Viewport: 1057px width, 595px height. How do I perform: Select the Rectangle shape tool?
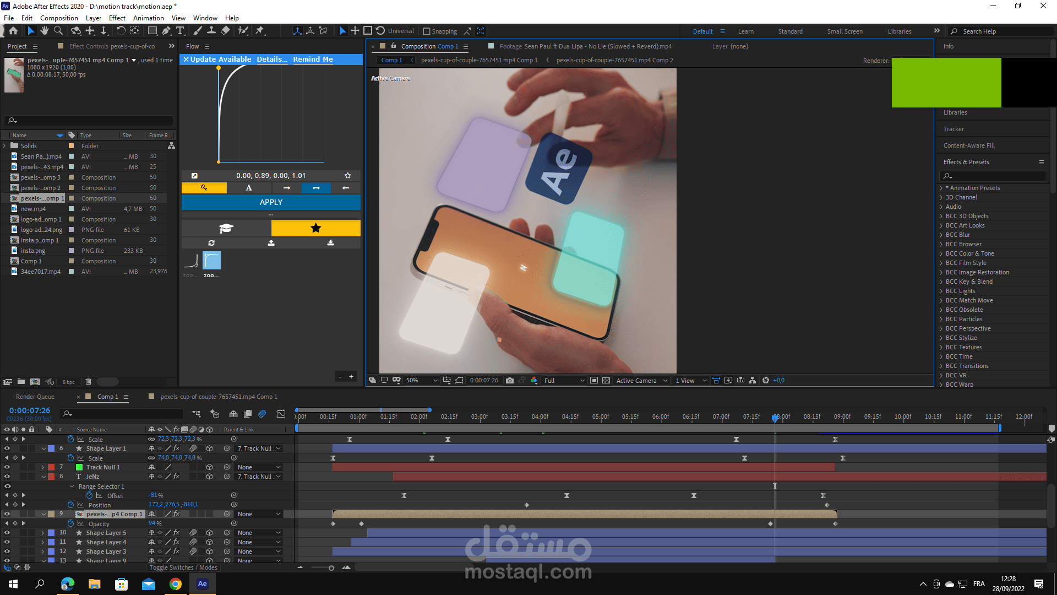pos(152,31)
